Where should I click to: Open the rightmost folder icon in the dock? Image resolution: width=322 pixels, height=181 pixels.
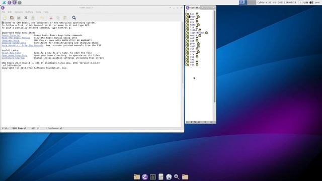(x=185, y=176)
